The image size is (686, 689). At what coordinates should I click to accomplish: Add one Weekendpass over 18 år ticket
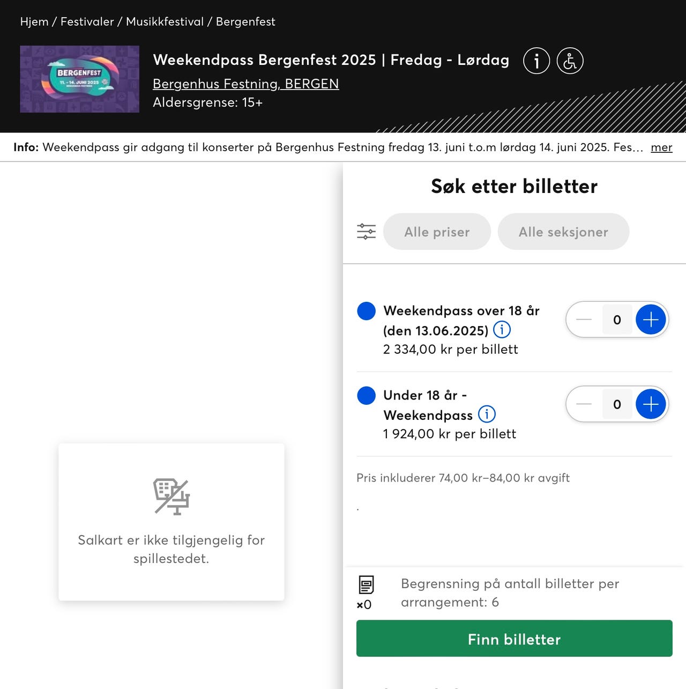(651, 320)
